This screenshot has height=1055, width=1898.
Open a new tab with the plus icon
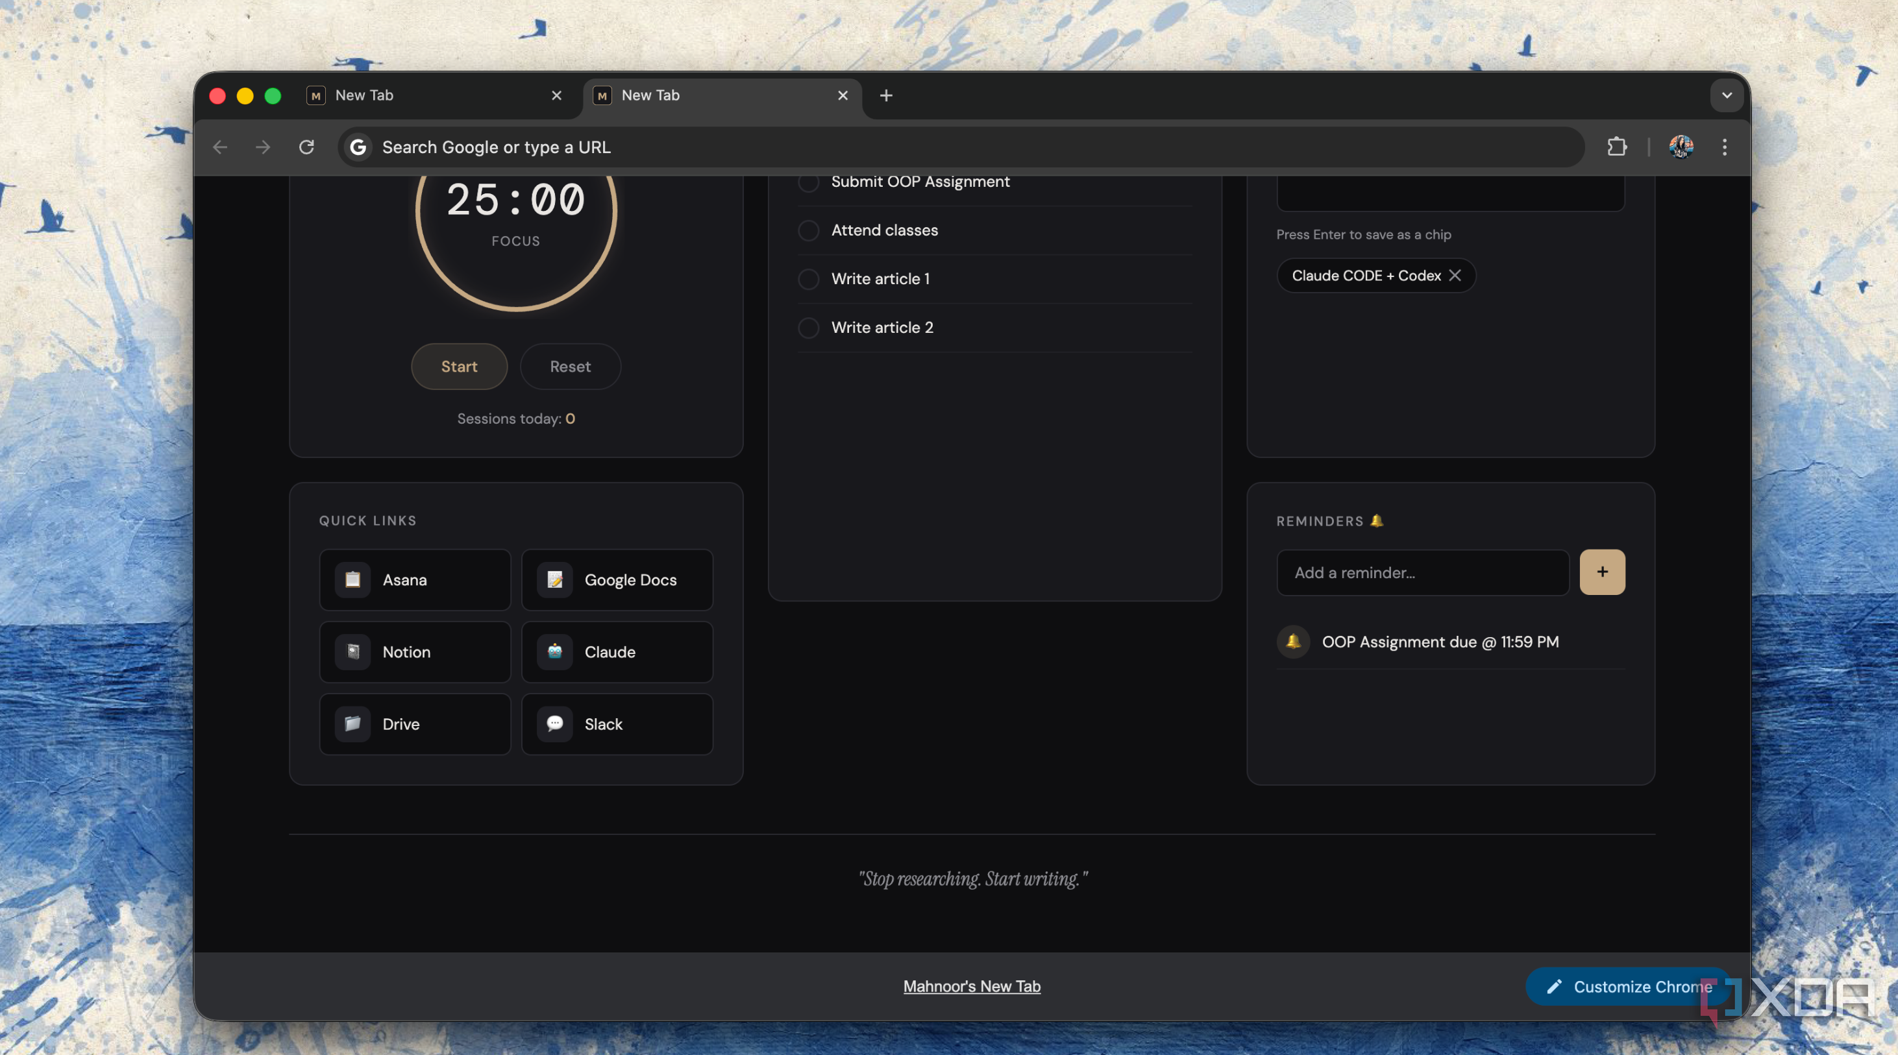pos(887,95)
